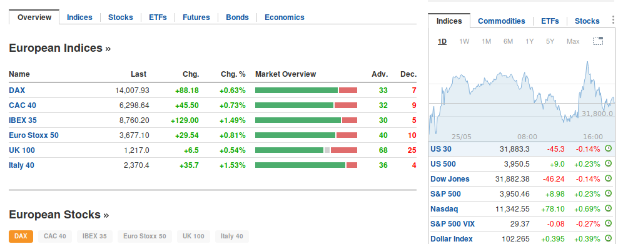The height and width of the screenshot is (244, 623).
Task: Select the 1W chart timeframe
Action: click(x=464, y=41)
